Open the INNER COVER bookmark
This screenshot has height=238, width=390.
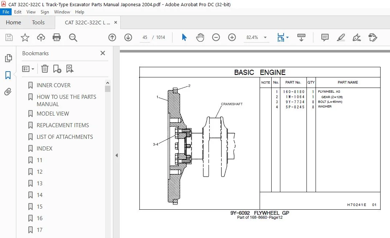[53, 85]
